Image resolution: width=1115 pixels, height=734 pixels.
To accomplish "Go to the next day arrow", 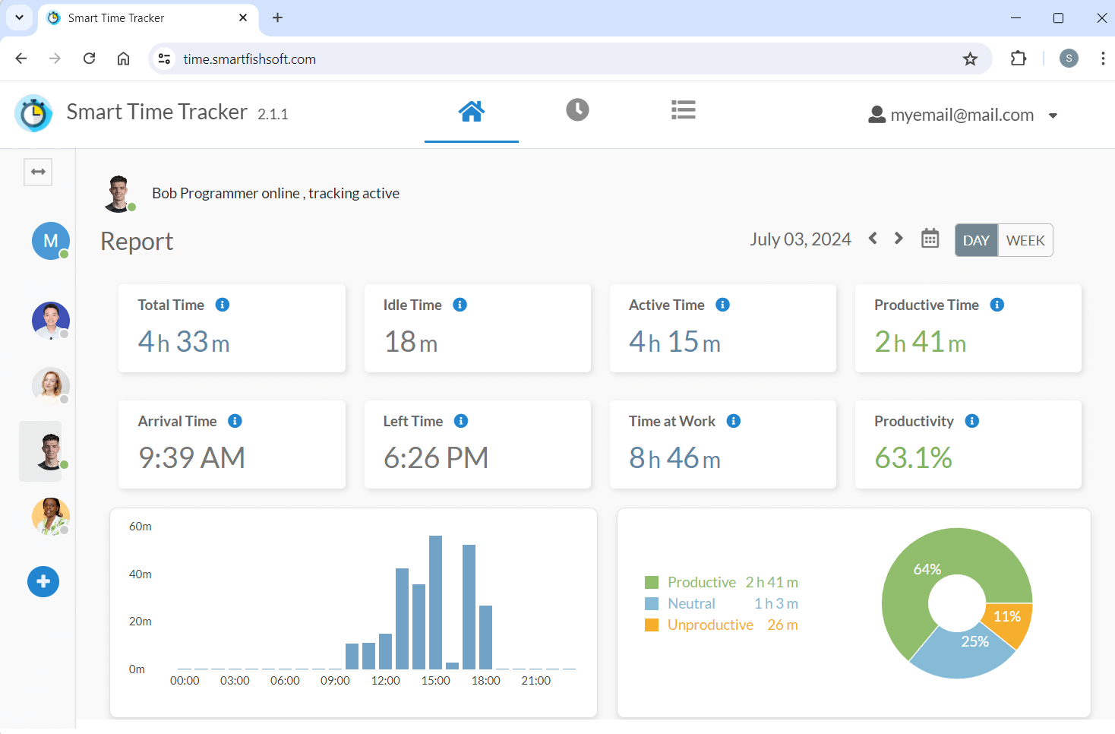I will pyautogui.click(x=899, y=239).
